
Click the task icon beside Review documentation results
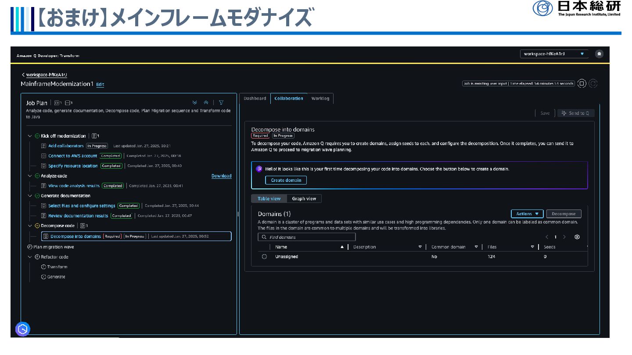coord(43,216)
